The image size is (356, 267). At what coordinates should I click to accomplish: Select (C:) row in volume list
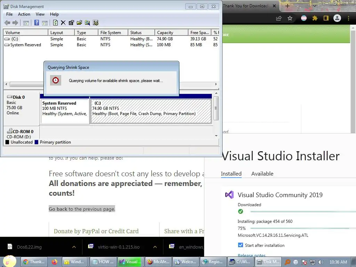pyautogui.click(x=111, y=39)
